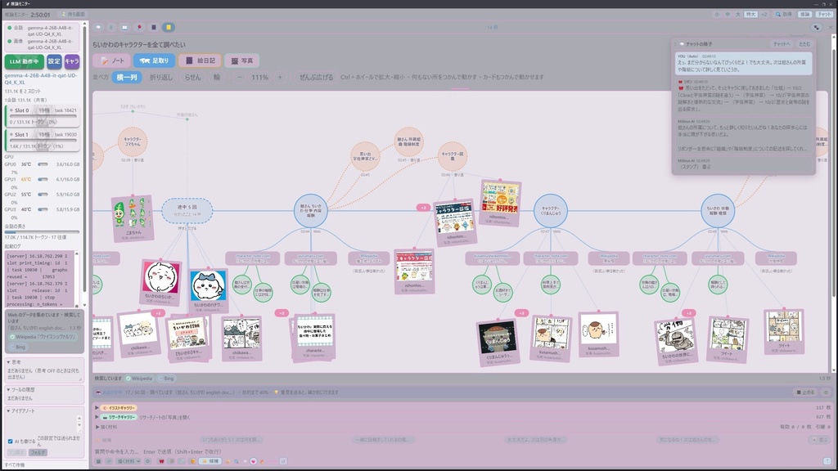Click the link icon in input toolbar
The width and height of the screenshot is (838, 471).
pyautogui.click(x=109, y=461)
